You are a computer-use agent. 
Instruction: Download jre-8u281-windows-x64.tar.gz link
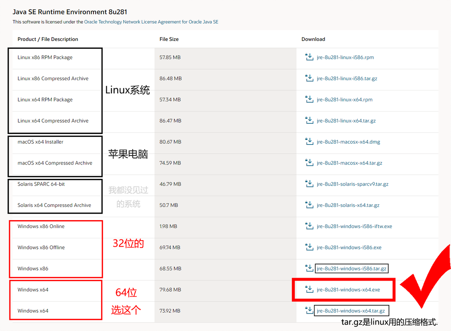pyautogui.click(x=351, y=311)
